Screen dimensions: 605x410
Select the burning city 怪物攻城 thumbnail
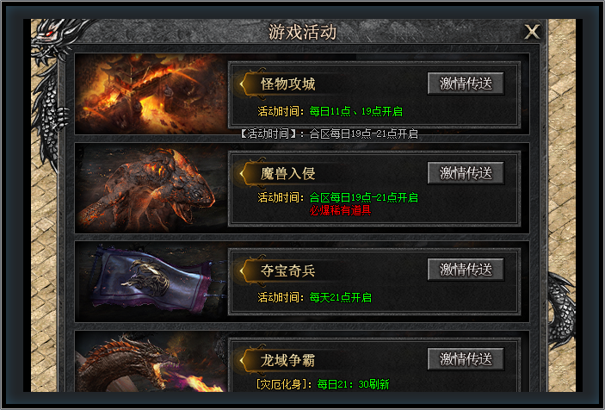151,94
